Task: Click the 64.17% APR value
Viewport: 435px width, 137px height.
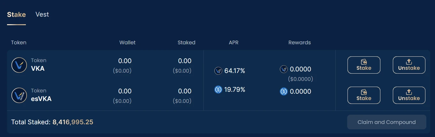Action: 235,71
